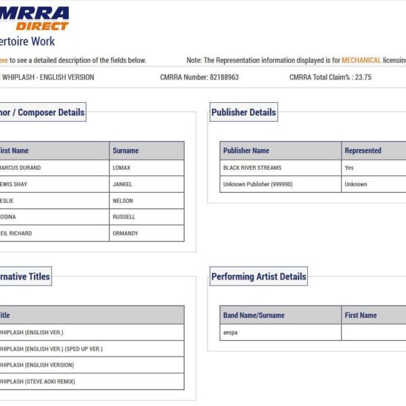Select the MECHANICAL licensing link text
Viewport: 406px width, 406px height.
click(x=361, y=60)
